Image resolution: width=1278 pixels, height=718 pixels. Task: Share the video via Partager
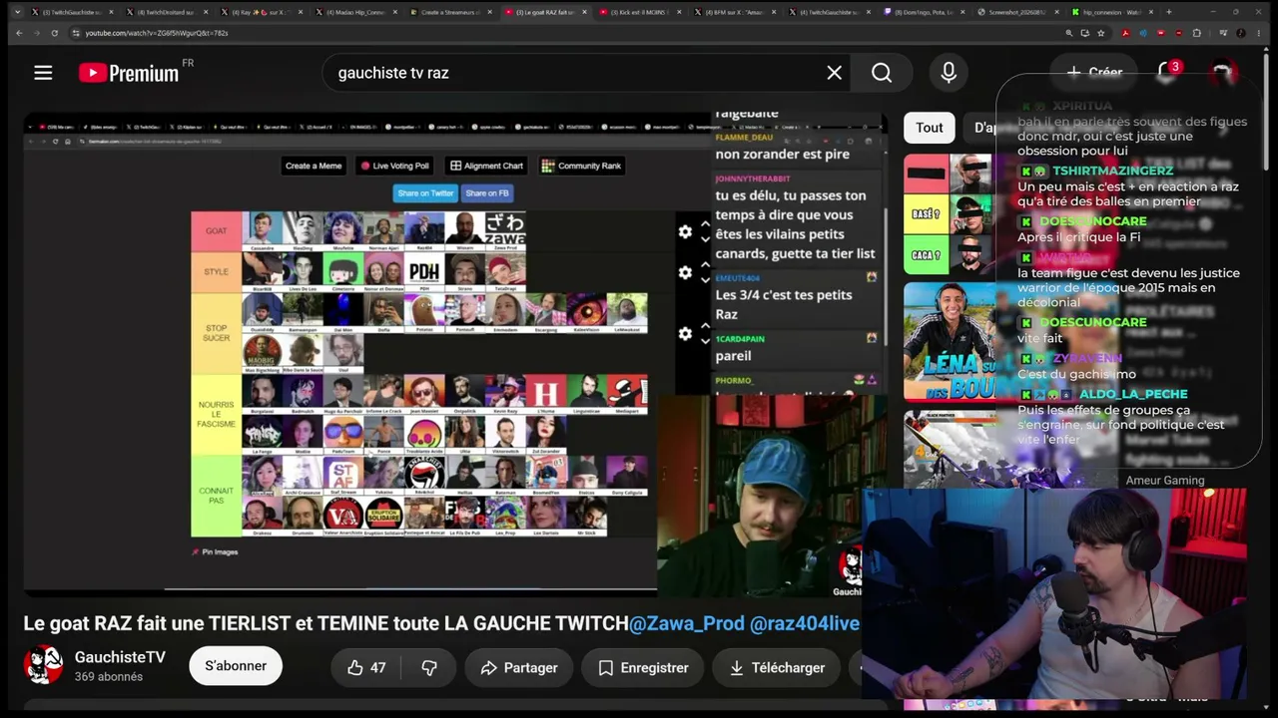point(518,668)
